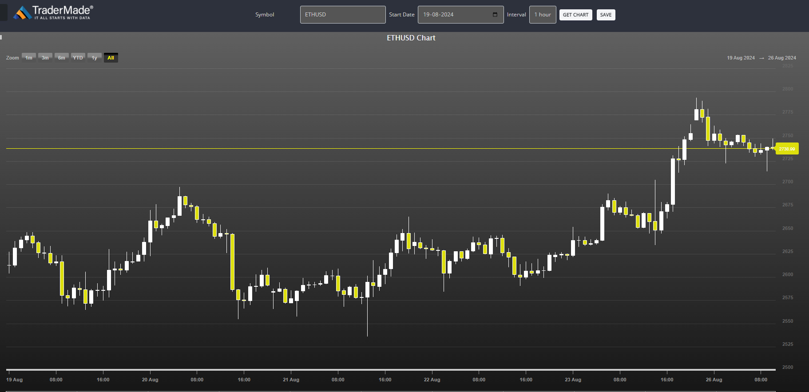The height and width of the screenshot is (392, 809).
Task: Click the 22 Aug label on time axis
Action: pyautogui.click(x=432, y=380)
